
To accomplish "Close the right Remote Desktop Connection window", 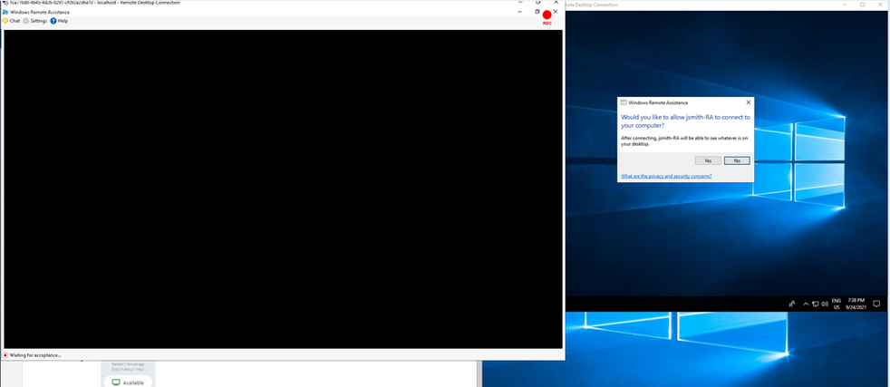I will (x=881, y=5).
